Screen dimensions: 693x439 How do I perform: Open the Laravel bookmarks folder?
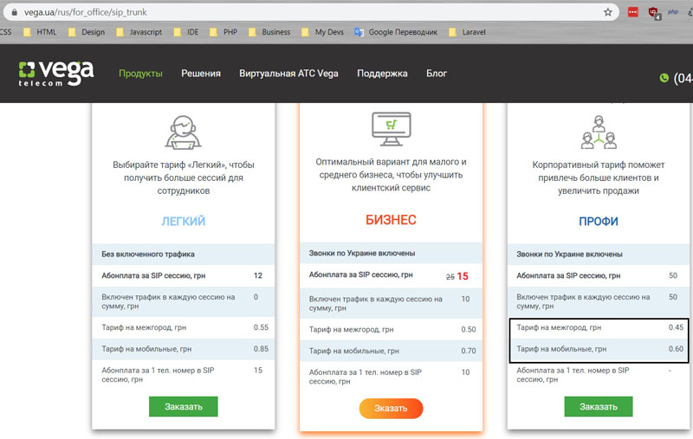point(467,32)
